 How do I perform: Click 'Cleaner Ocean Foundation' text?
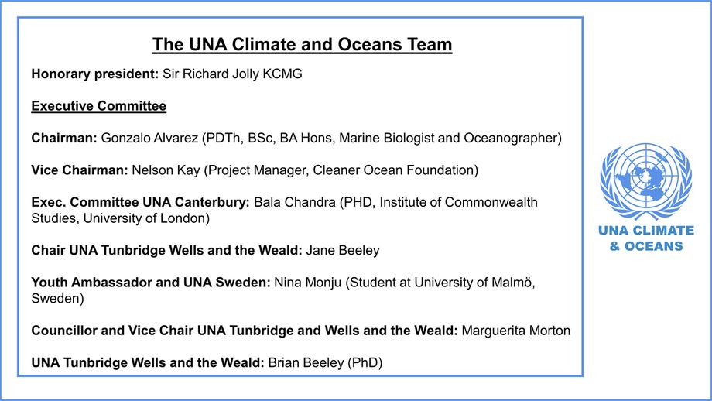pos(394,170)
